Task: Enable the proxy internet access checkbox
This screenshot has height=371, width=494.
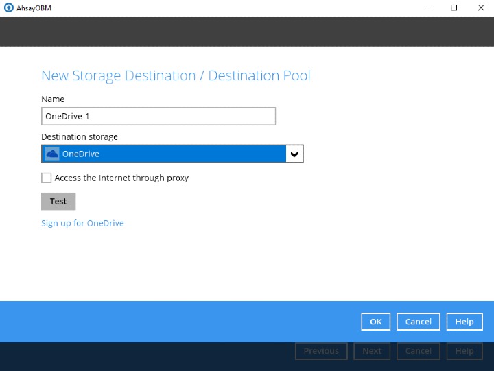Action: (47, 178)
